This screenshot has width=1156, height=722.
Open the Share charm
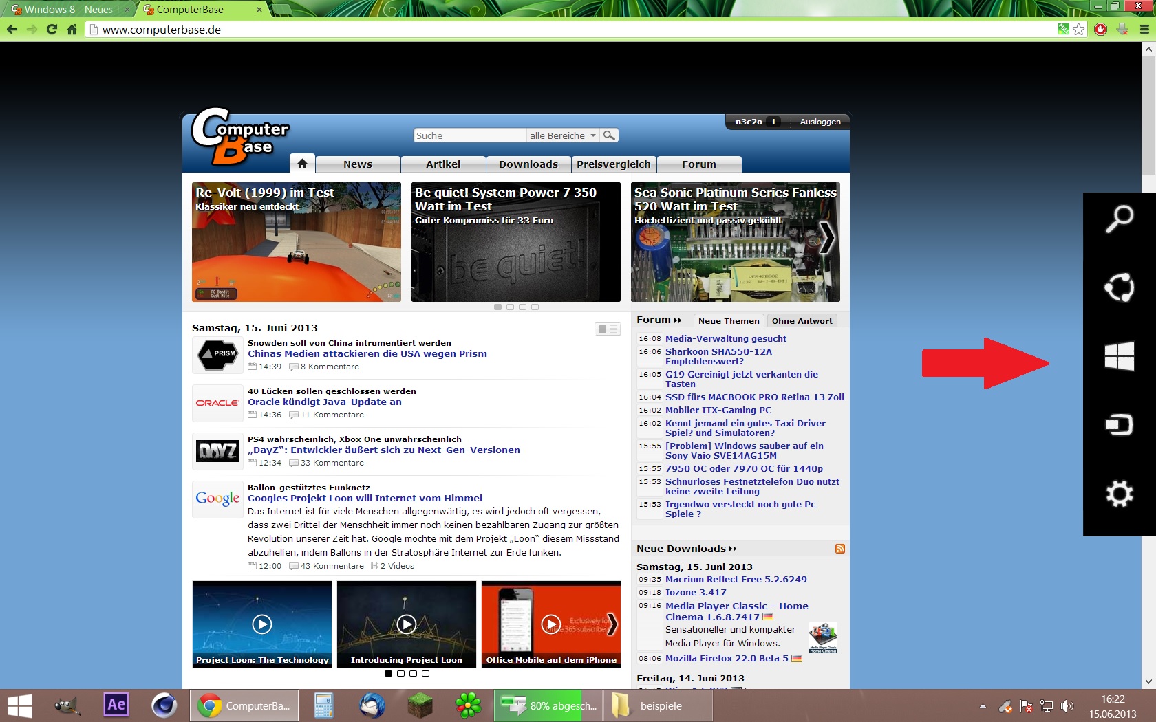(1120, 287)
